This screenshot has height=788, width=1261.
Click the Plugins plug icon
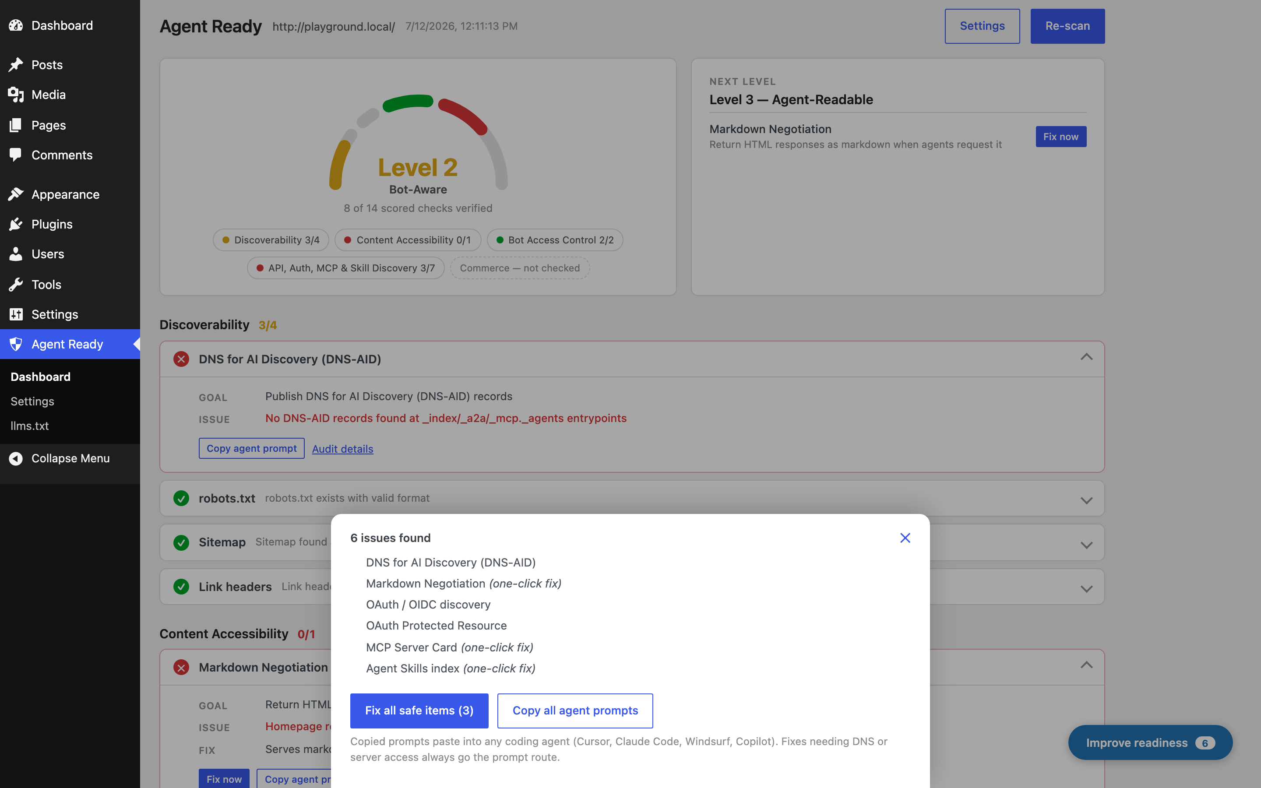[16, 224]
